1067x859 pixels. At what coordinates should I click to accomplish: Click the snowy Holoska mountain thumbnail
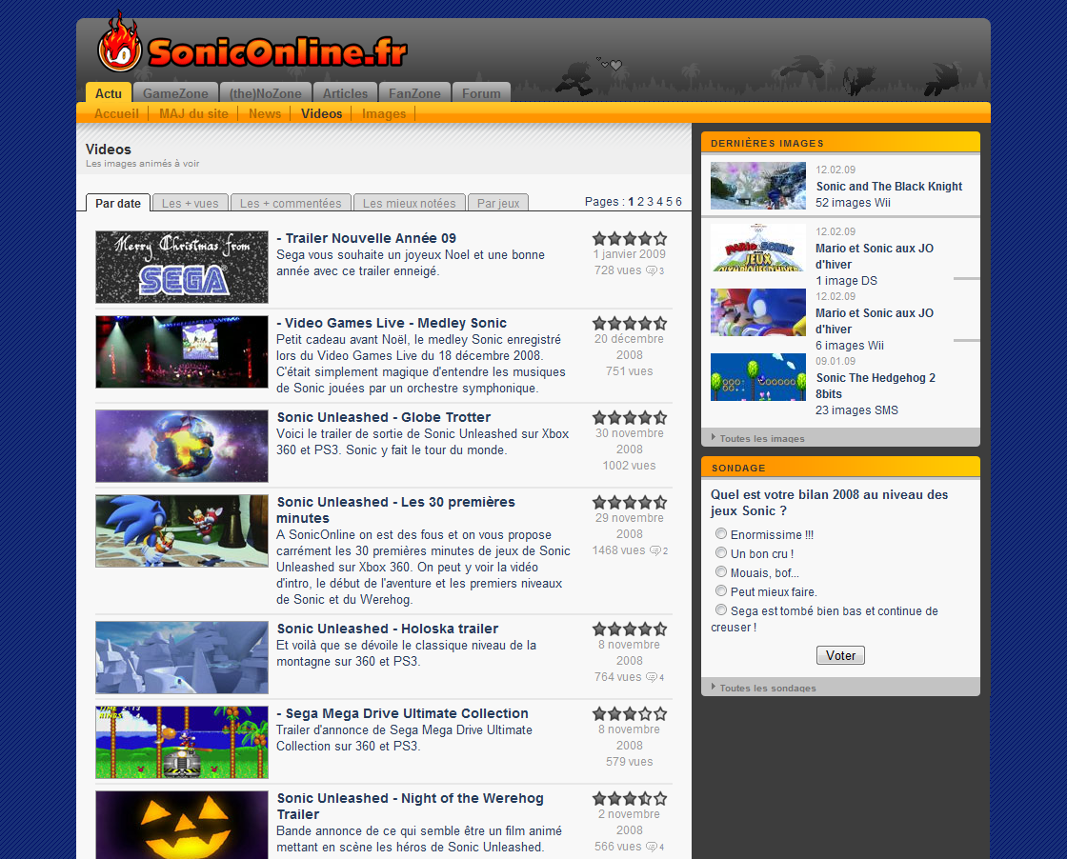(x=182, y=657)
